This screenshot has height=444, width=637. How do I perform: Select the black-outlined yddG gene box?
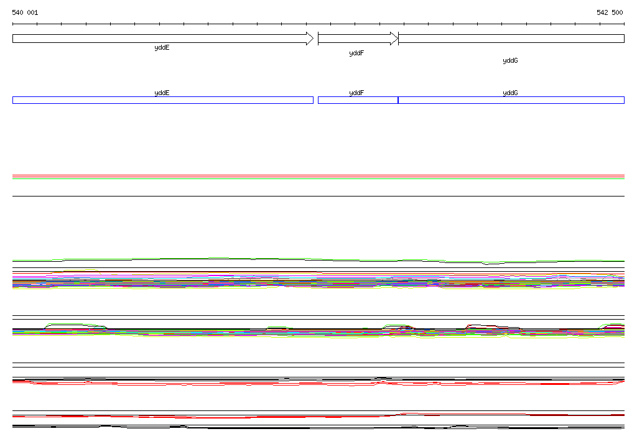click(x=511, y=39)
